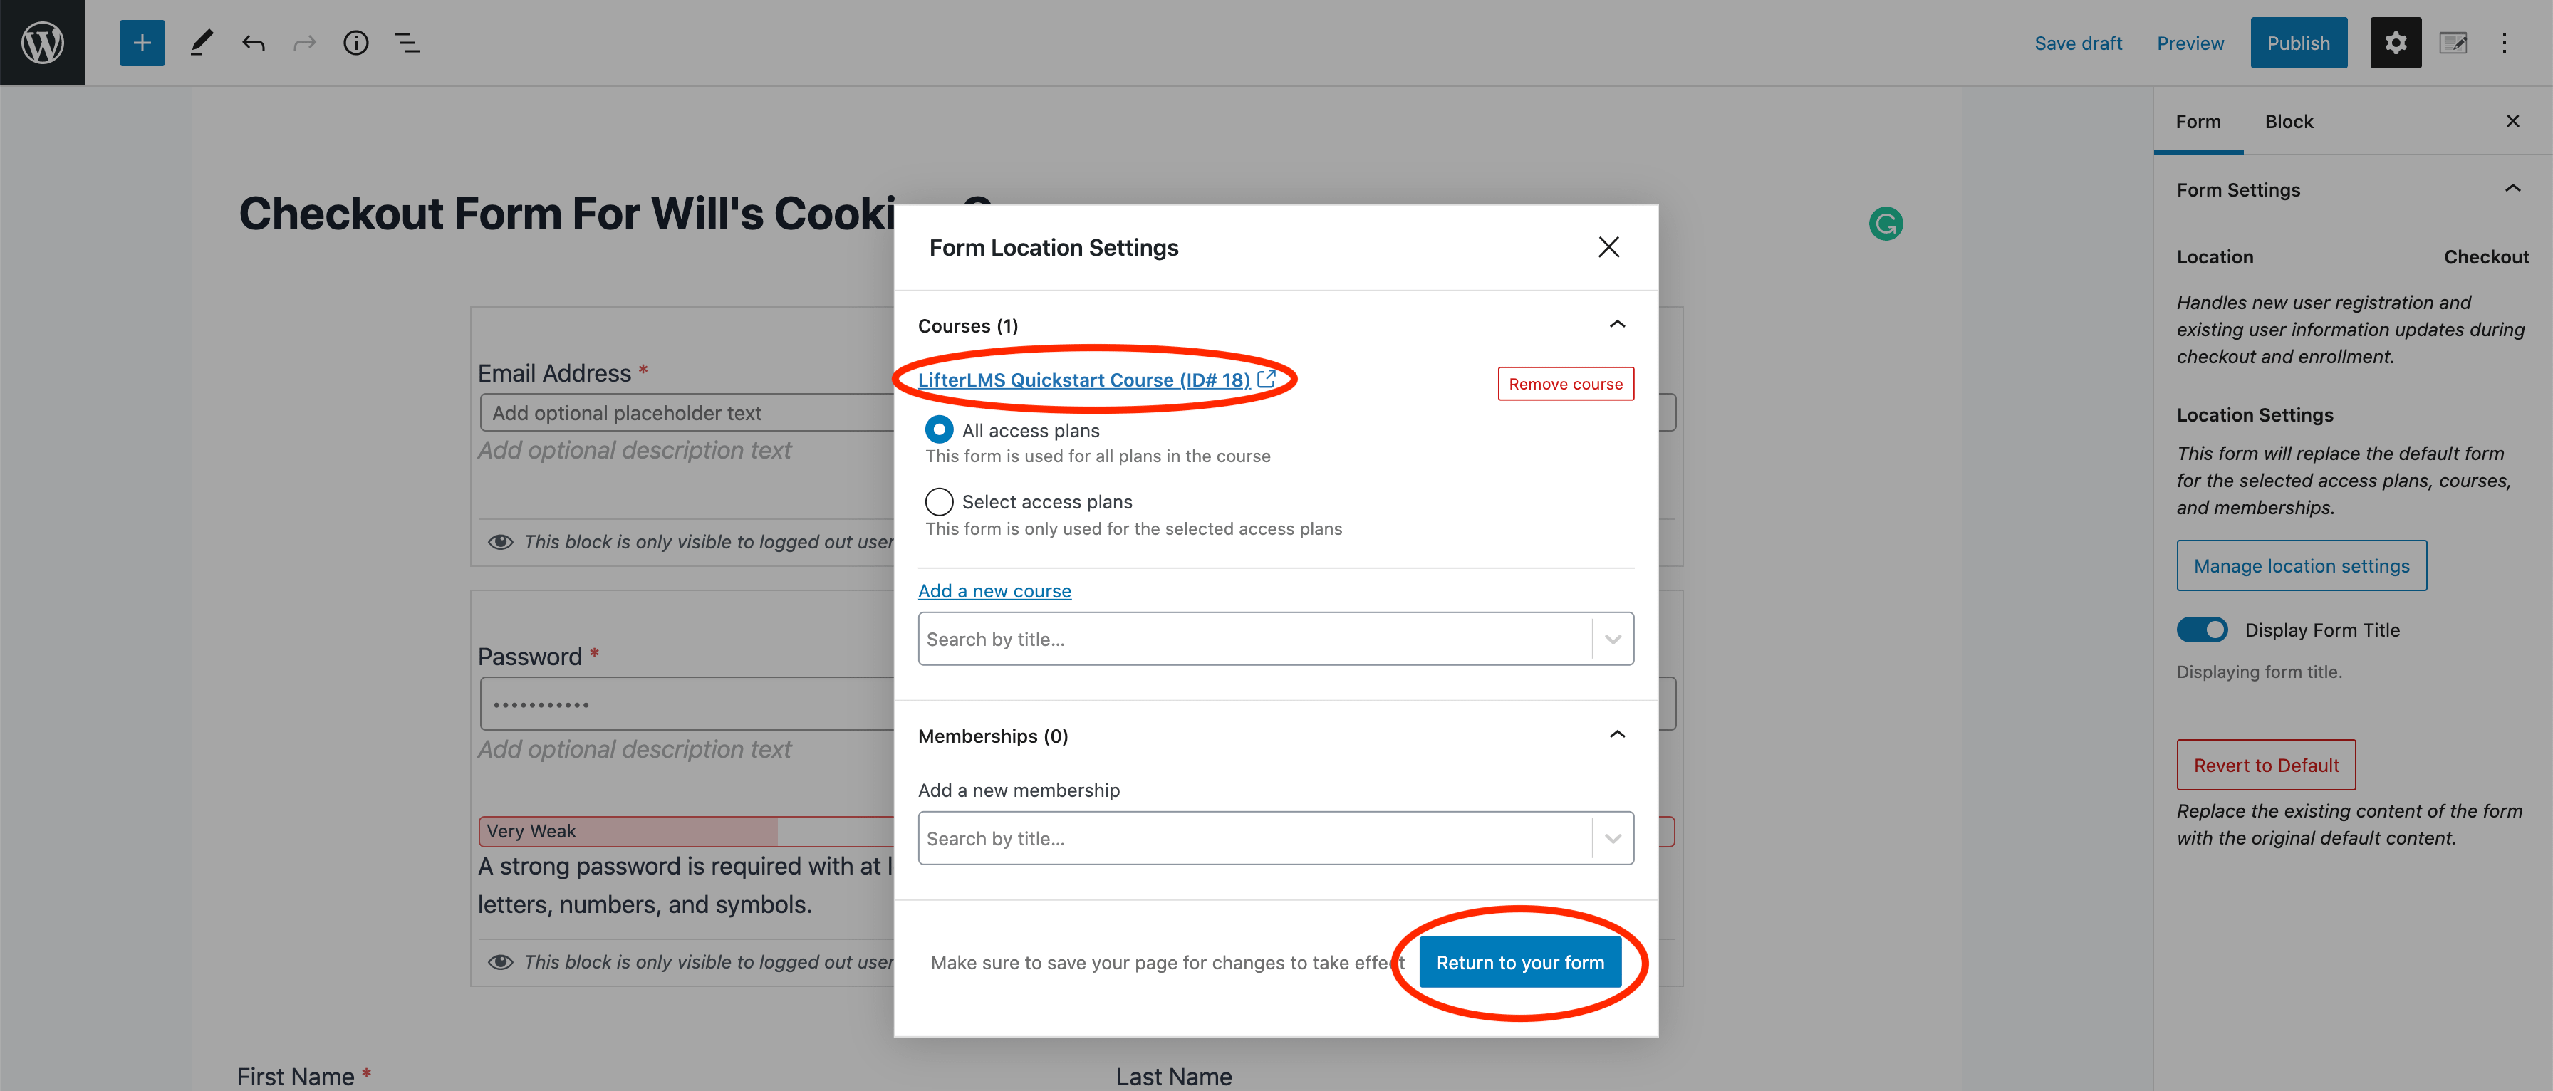Click the WordPress logo icon
Image resolution: width=2553 pixels, height=1091 pixels.
[x=43, y=43]
